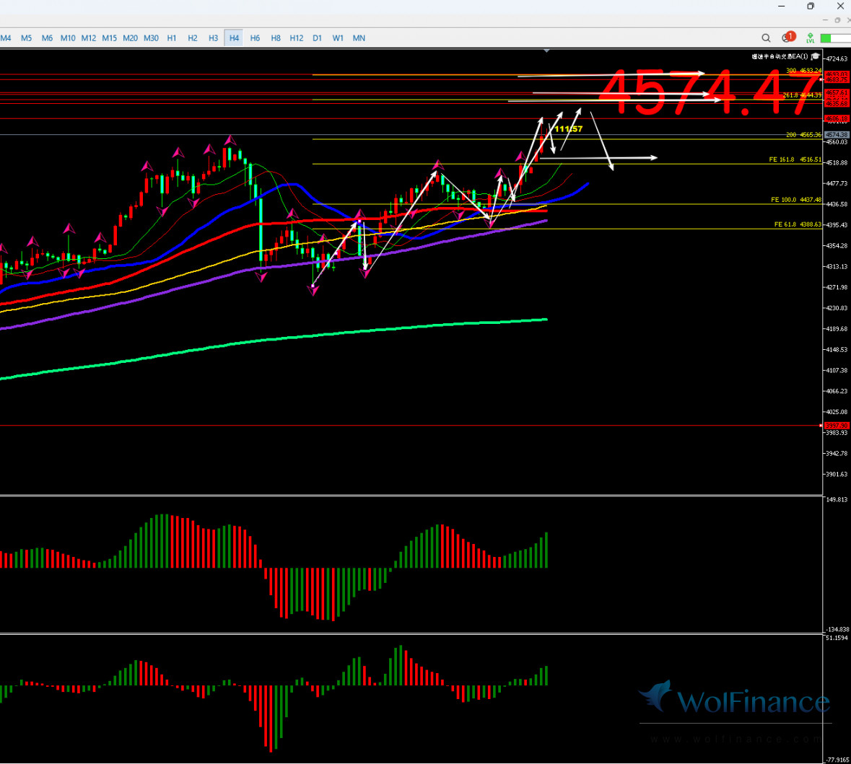Restore the inner chart window
Screen dimensions: 851x764
tap(837, 20)
